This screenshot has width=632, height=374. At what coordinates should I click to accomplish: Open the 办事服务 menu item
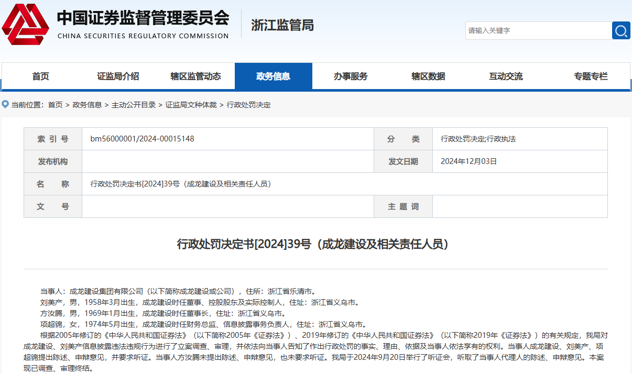coord(351,76)
